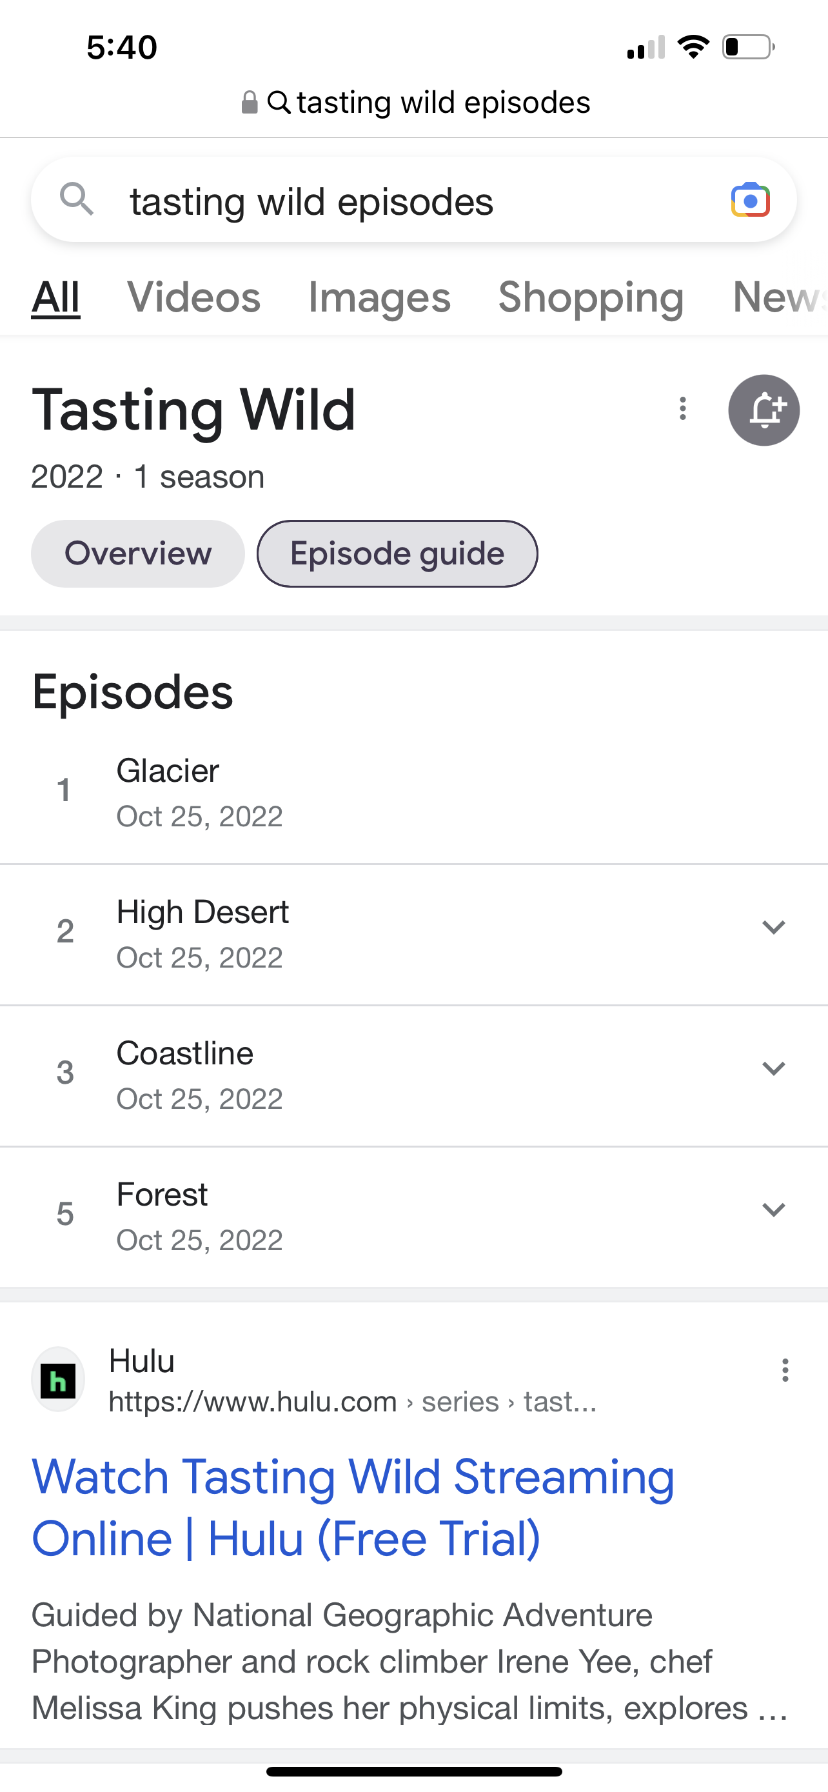Expand the Forest episode chevron
The width and height of the screenshot is (828, 1792).
[x=773, y=1210]
